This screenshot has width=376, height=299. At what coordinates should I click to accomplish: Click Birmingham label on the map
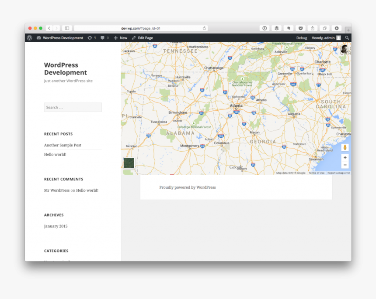(178, 112)
